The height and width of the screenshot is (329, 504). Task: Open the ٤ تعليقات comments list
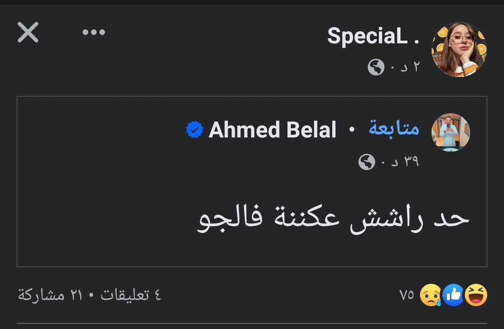pos(131,295)
